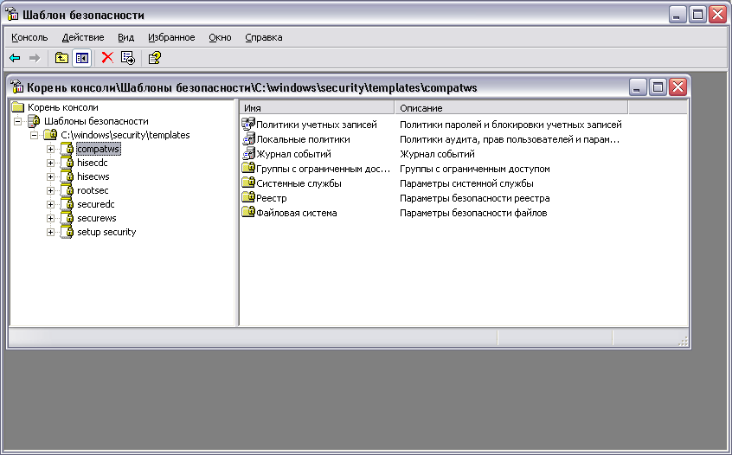This screenshot has height=455, width=732.
Task: Expand the securews template node
Action: 50,218
